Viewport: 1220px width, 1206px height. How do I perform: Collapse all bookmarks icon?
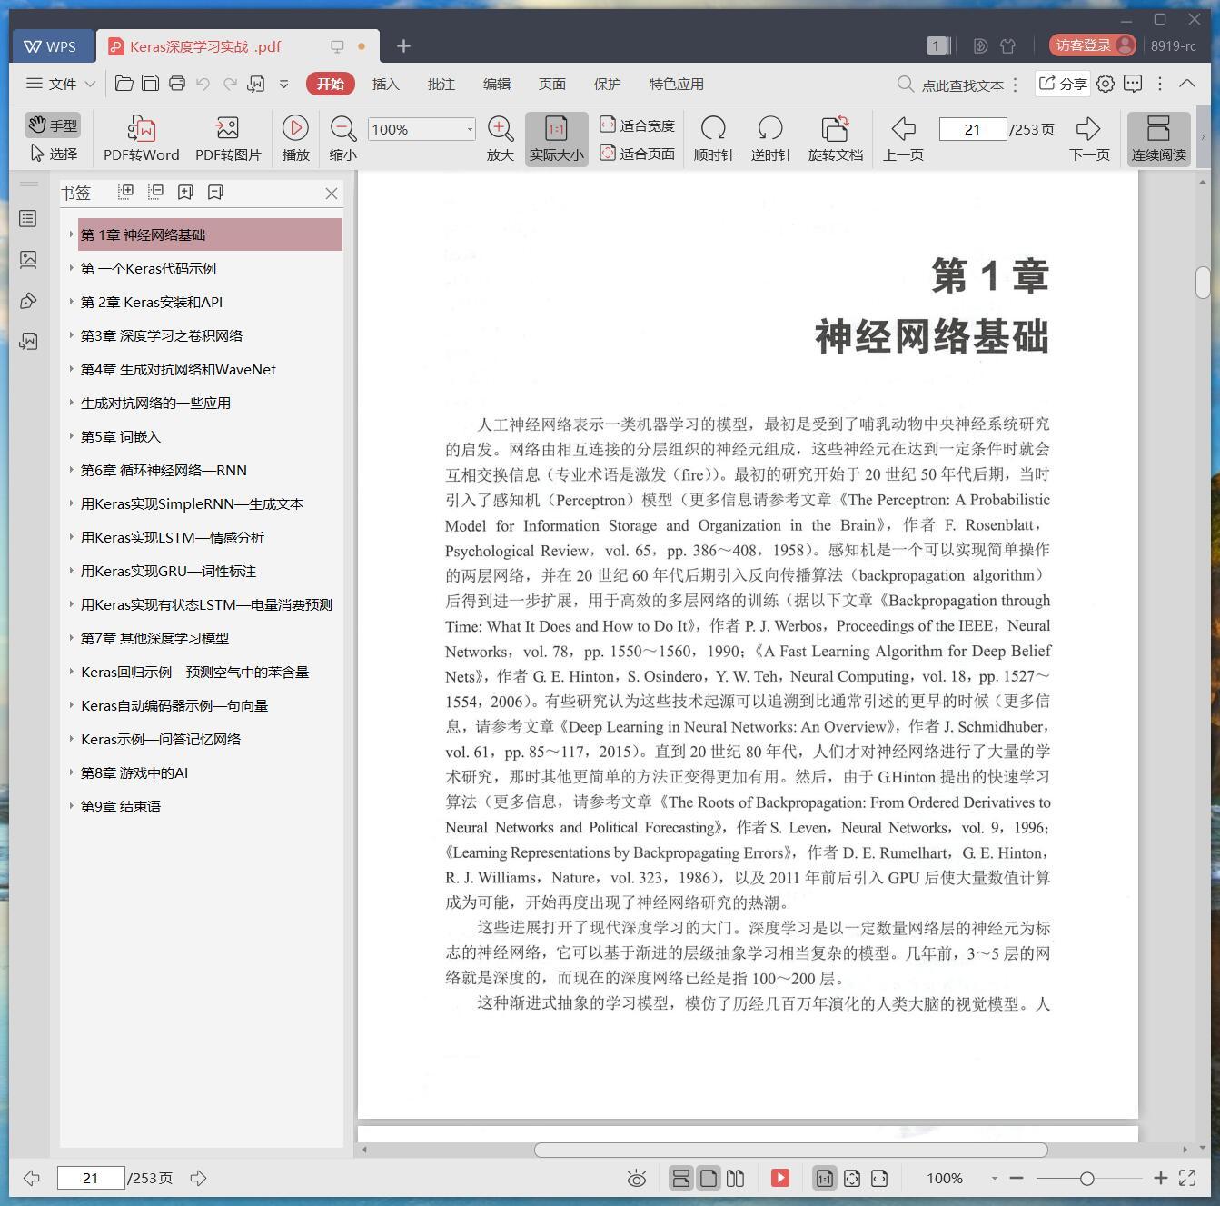[x=155, y=192]
